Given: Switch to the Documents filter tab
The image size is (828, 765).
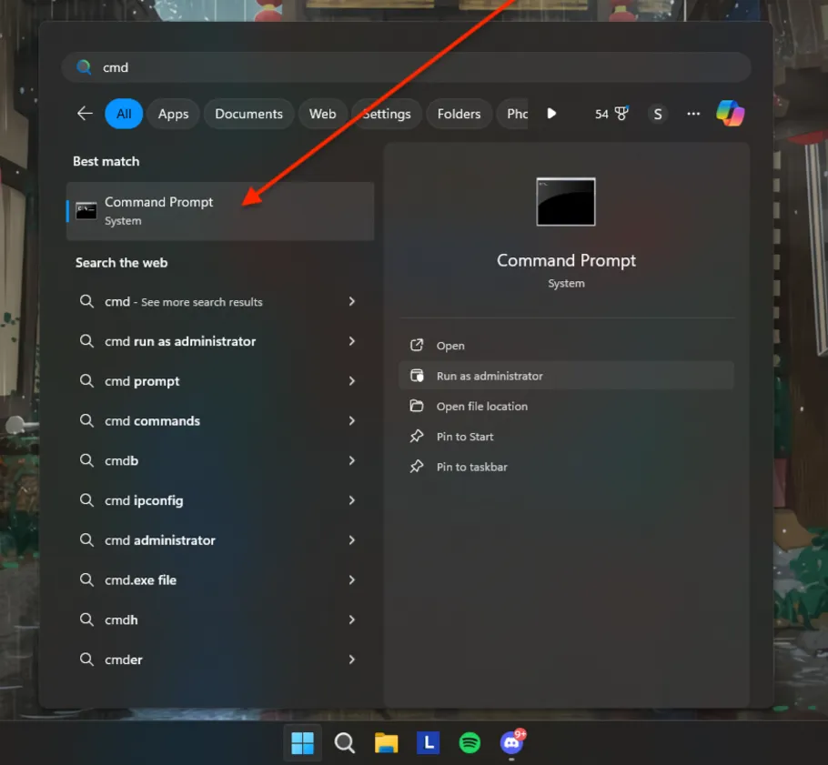Looking at the screenshot, I should pyautogui.click(x=248, y=114).
